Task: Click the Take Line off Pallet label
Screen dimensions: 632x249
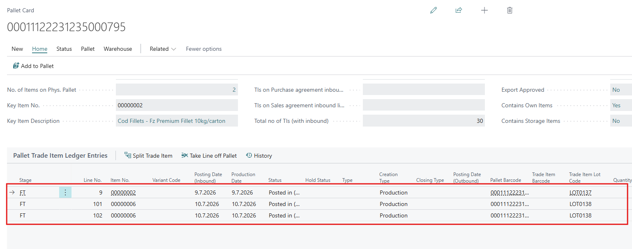Action: pos(213,156)
